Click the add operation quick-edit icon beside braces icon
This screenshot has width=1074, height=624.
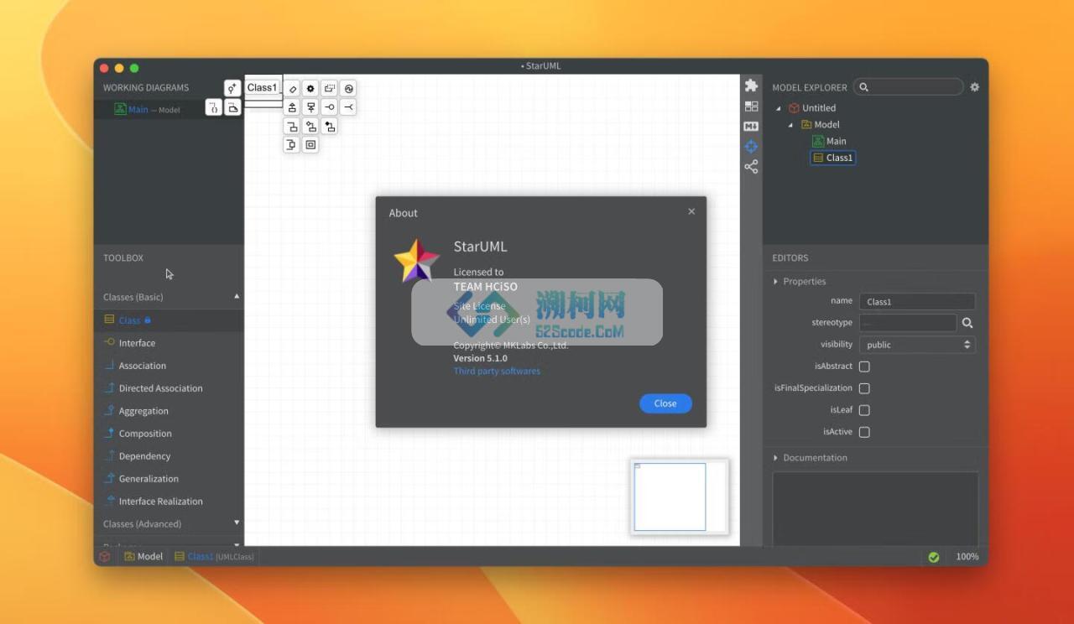pos(233,107)
